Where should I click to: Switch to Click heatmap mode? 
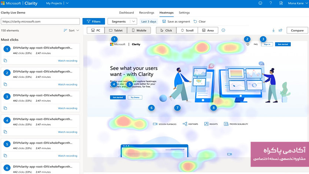coord(166,30)
